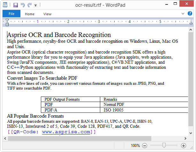Open the File menu

click(11, 14)
